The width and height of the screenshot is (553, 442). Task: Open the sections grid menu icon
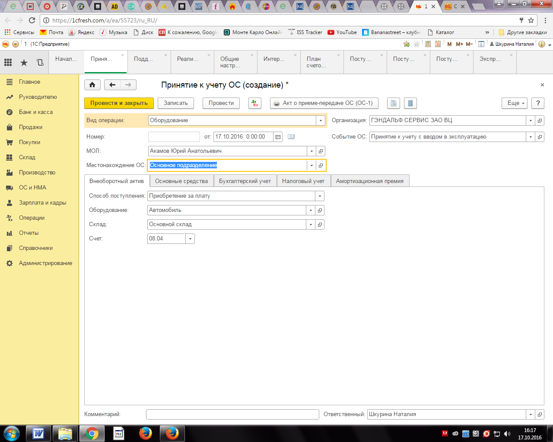(x=8, y=63)
